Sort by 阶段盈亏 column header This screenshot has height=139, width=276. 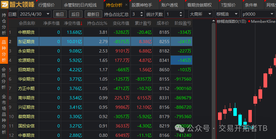point(183,23)
